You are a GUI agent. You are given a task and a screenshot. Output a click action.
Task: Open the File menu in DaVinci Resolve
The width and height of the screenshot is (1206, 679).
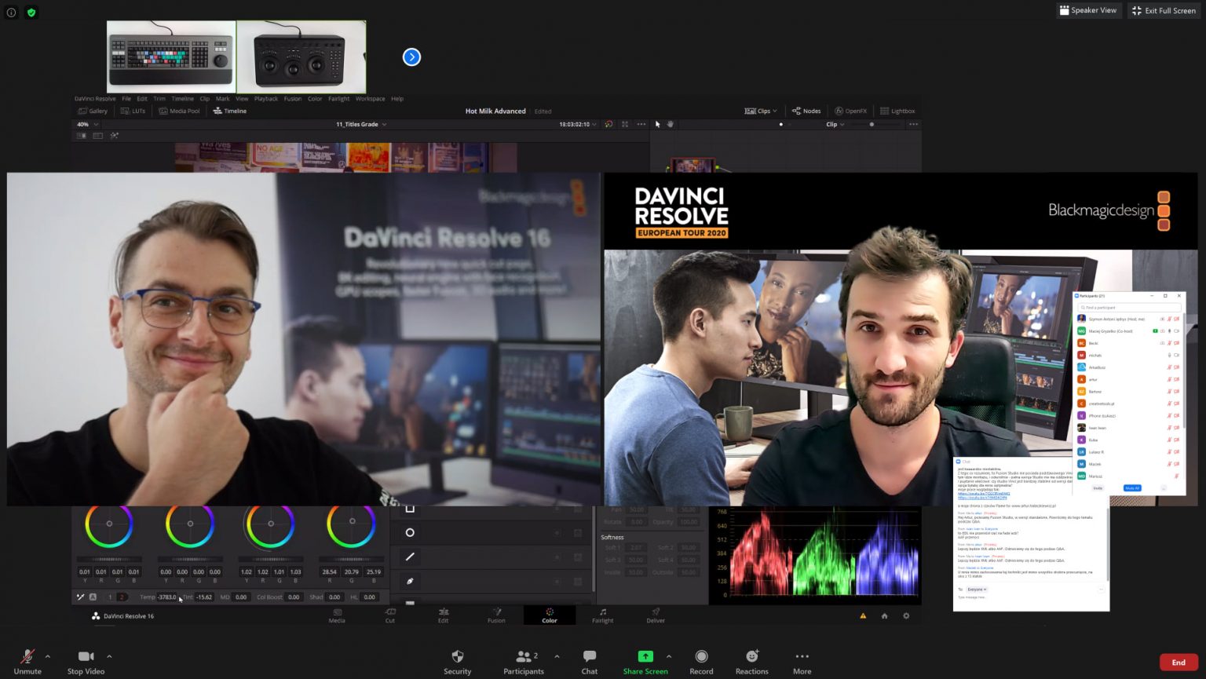pyautogui.click(x=126, y=99)
